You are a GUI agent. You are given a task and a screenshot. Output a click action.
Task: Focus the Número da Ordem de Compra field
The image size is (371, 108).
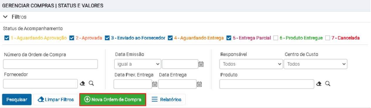coord(50,64)
